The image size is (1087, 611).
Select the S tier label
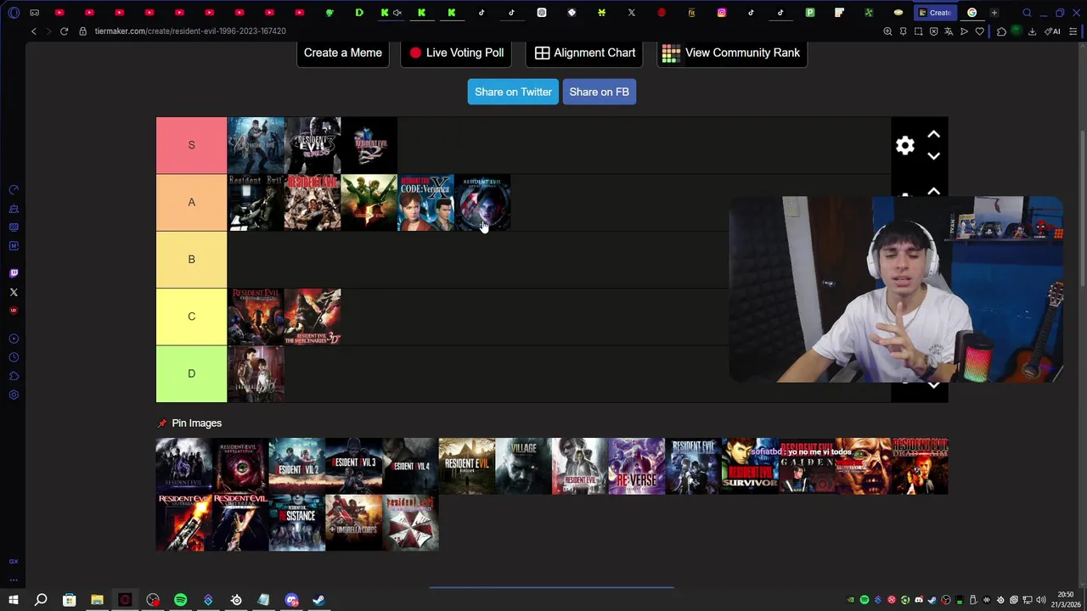[191, 145]
